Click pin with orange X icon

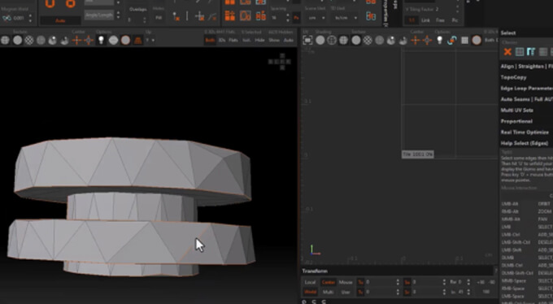(x=176, y=16)
